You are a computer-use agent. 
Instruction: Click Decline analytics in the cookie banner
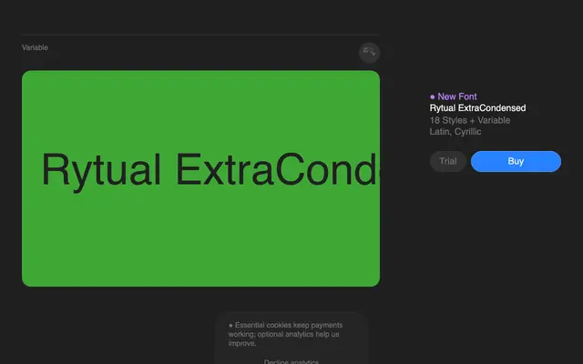[291, 361]
